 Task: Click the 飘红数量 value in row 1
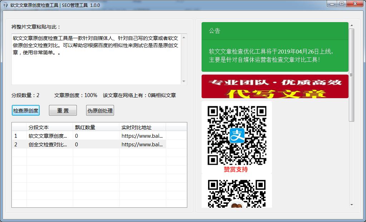(76, 136)
